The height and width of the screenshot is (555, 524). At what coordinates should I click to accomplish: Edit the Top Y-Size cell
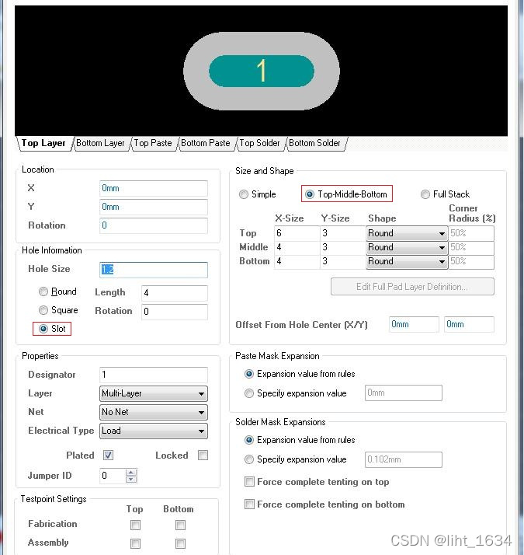342,233
